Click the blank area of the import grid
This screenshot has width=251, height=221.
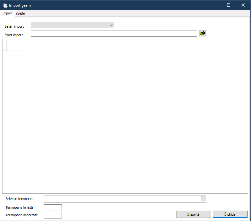[126, 119]
